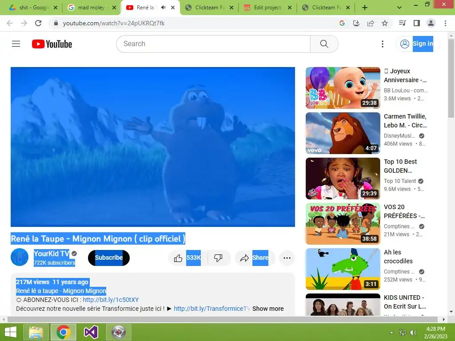The width and height of the screenshot is (455, 341).
Task: Click the search magnifier button
Action: pyautogui.click(x=324, y=44)
